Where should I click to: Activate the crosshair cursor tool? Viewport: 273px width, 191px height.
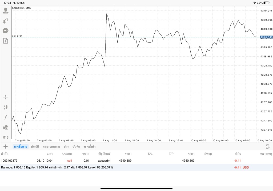tap(6, 97)
